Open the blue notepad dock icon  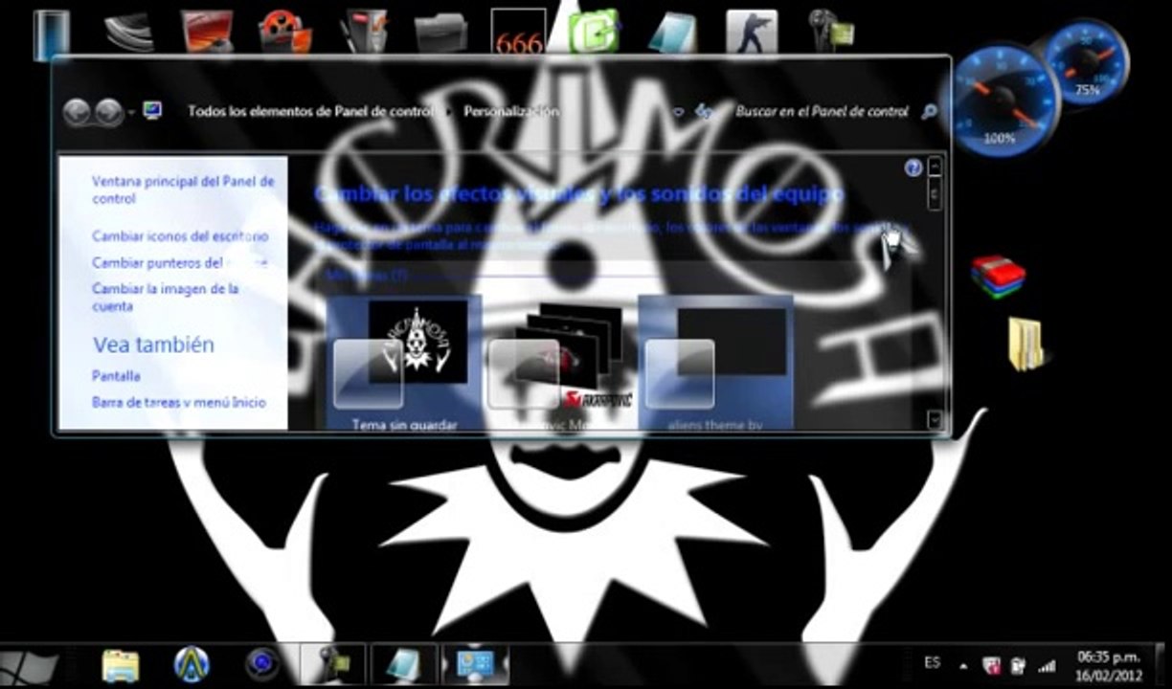[x=672, y=32]
